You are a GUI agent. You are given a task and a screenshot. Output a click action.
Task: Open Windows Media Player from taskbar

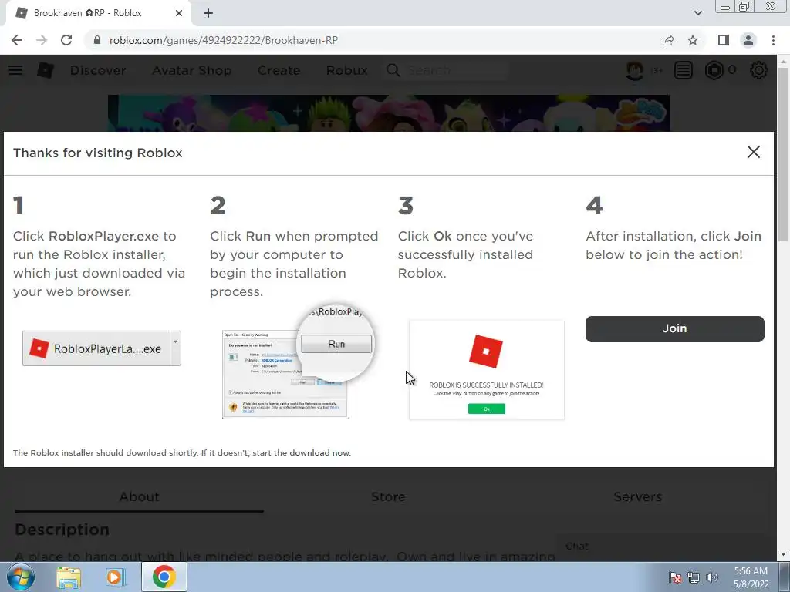pyautogui.click(x=114, y=577)
